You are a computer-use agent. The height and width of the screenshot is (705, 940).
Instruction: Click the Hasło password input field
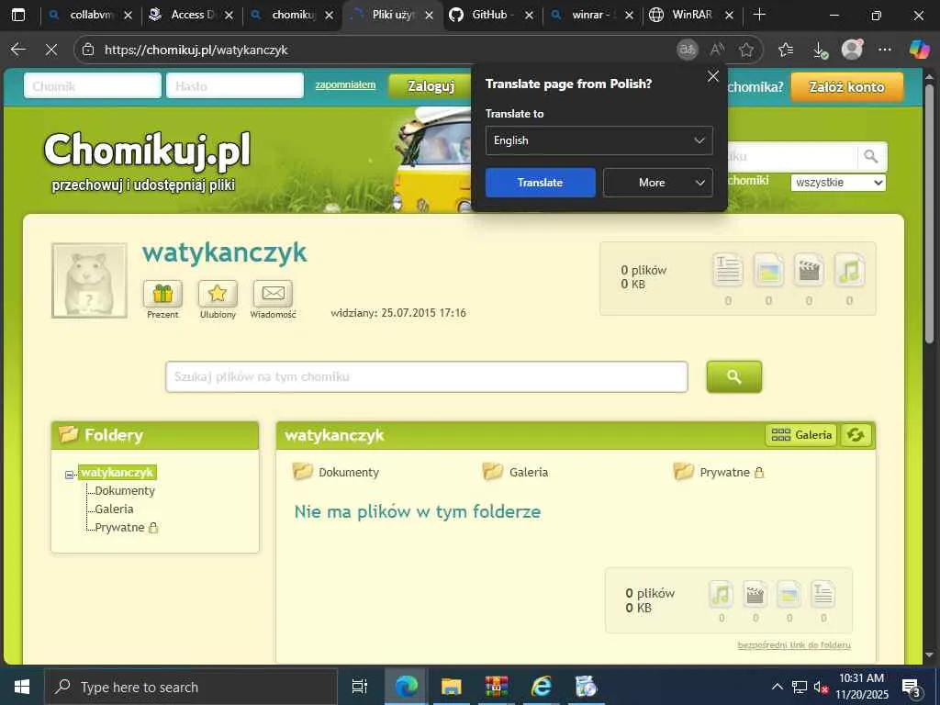pyautogui.click(x=235, y=85)
